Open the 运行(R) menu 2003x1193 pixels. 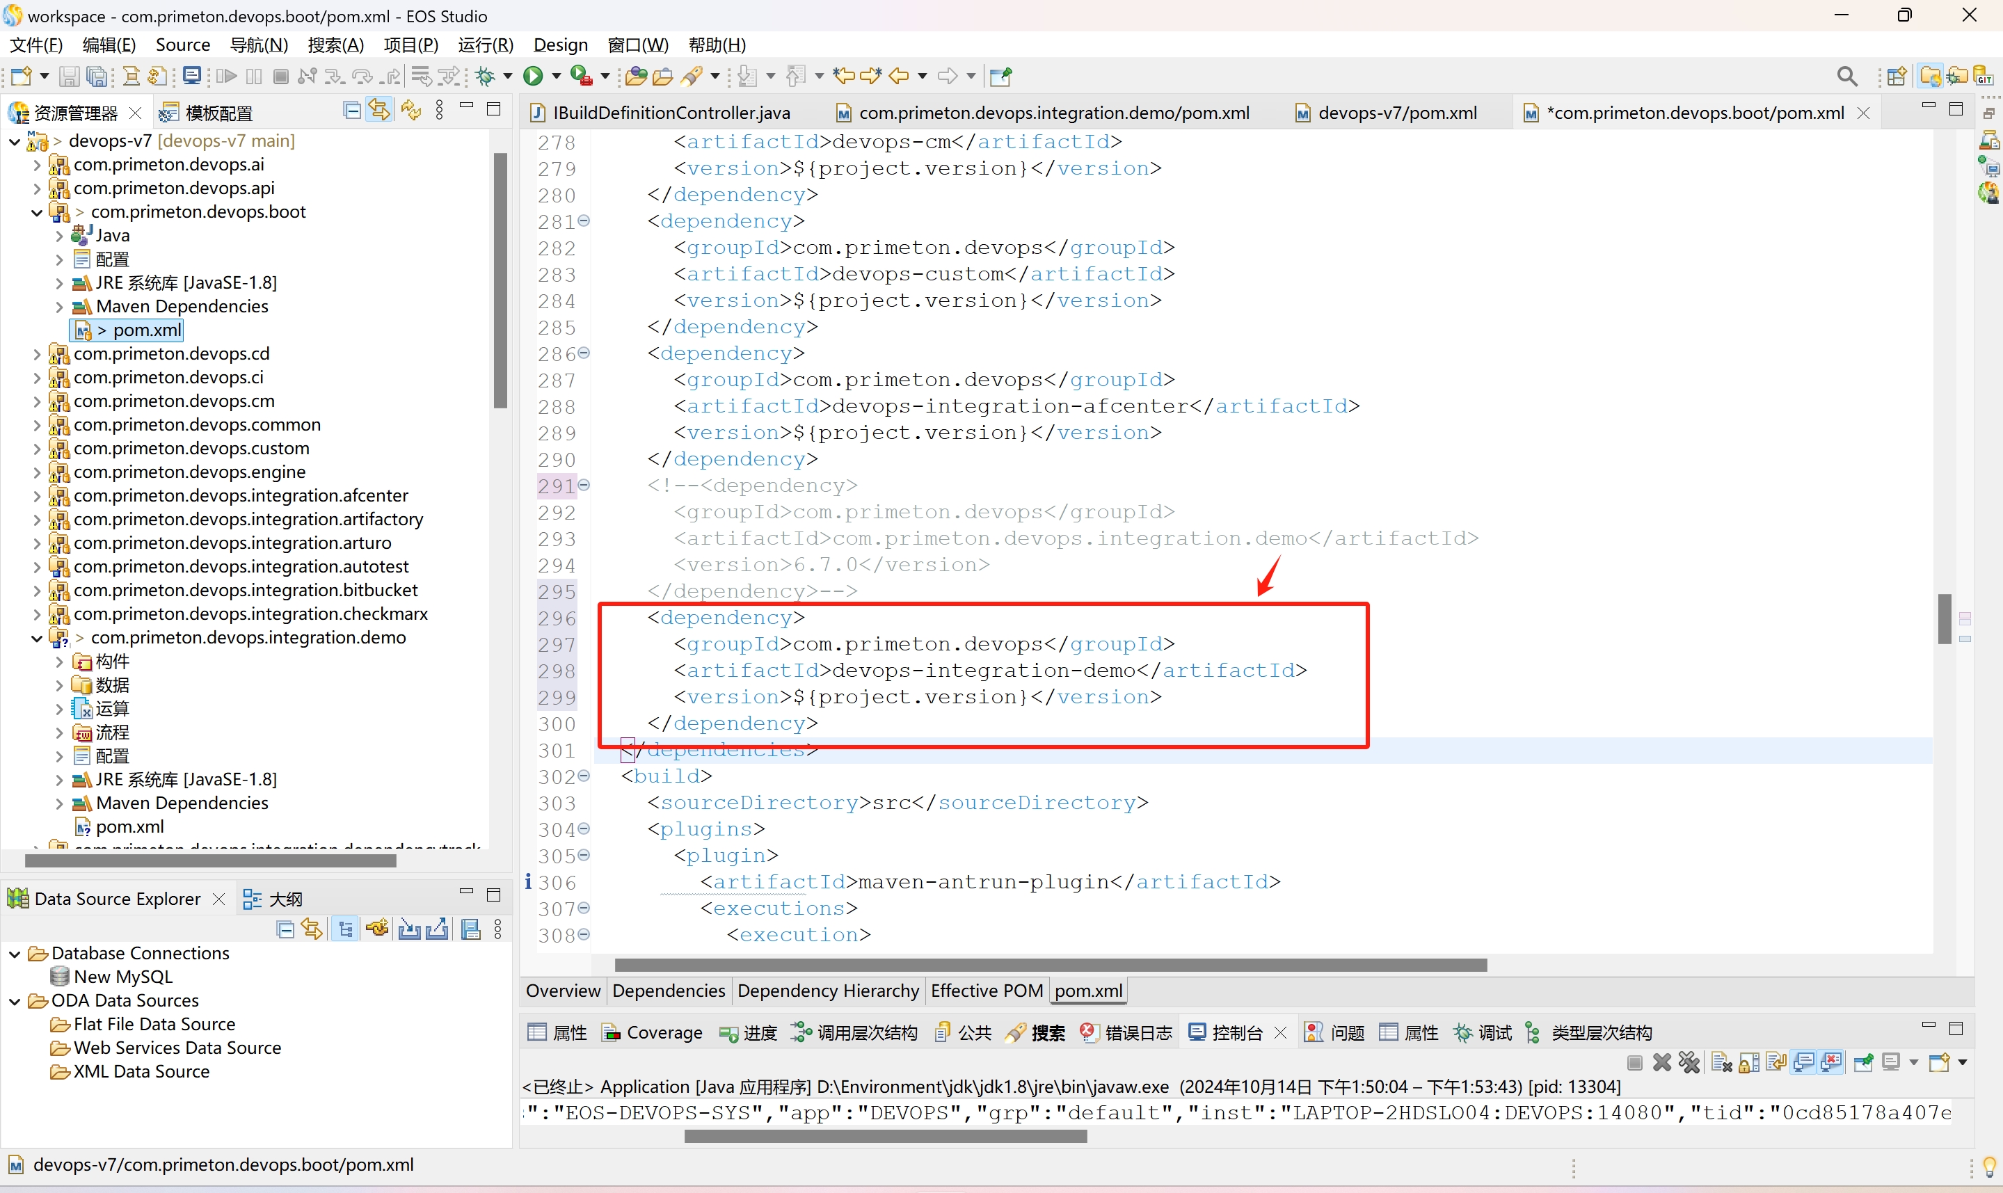pos(485,45)
